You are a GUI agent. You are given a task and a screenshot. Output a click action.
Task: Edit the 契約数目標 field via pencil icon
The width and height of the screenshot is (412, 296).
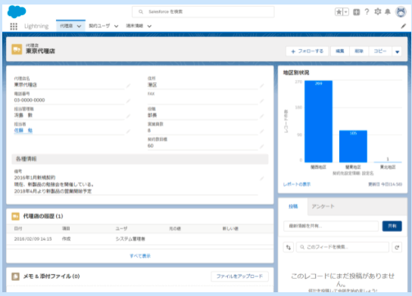tap(262, 146)
